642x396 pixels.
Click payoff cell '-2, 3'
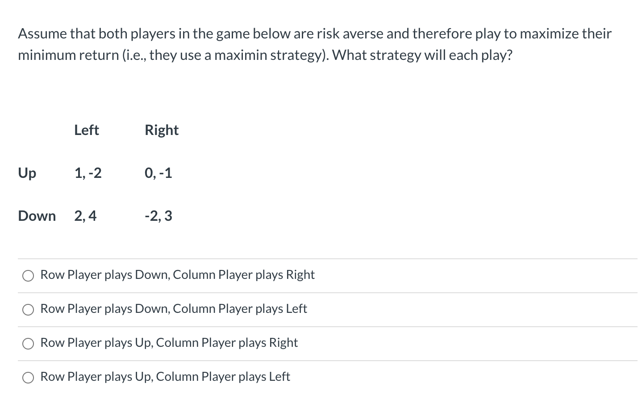158,216
